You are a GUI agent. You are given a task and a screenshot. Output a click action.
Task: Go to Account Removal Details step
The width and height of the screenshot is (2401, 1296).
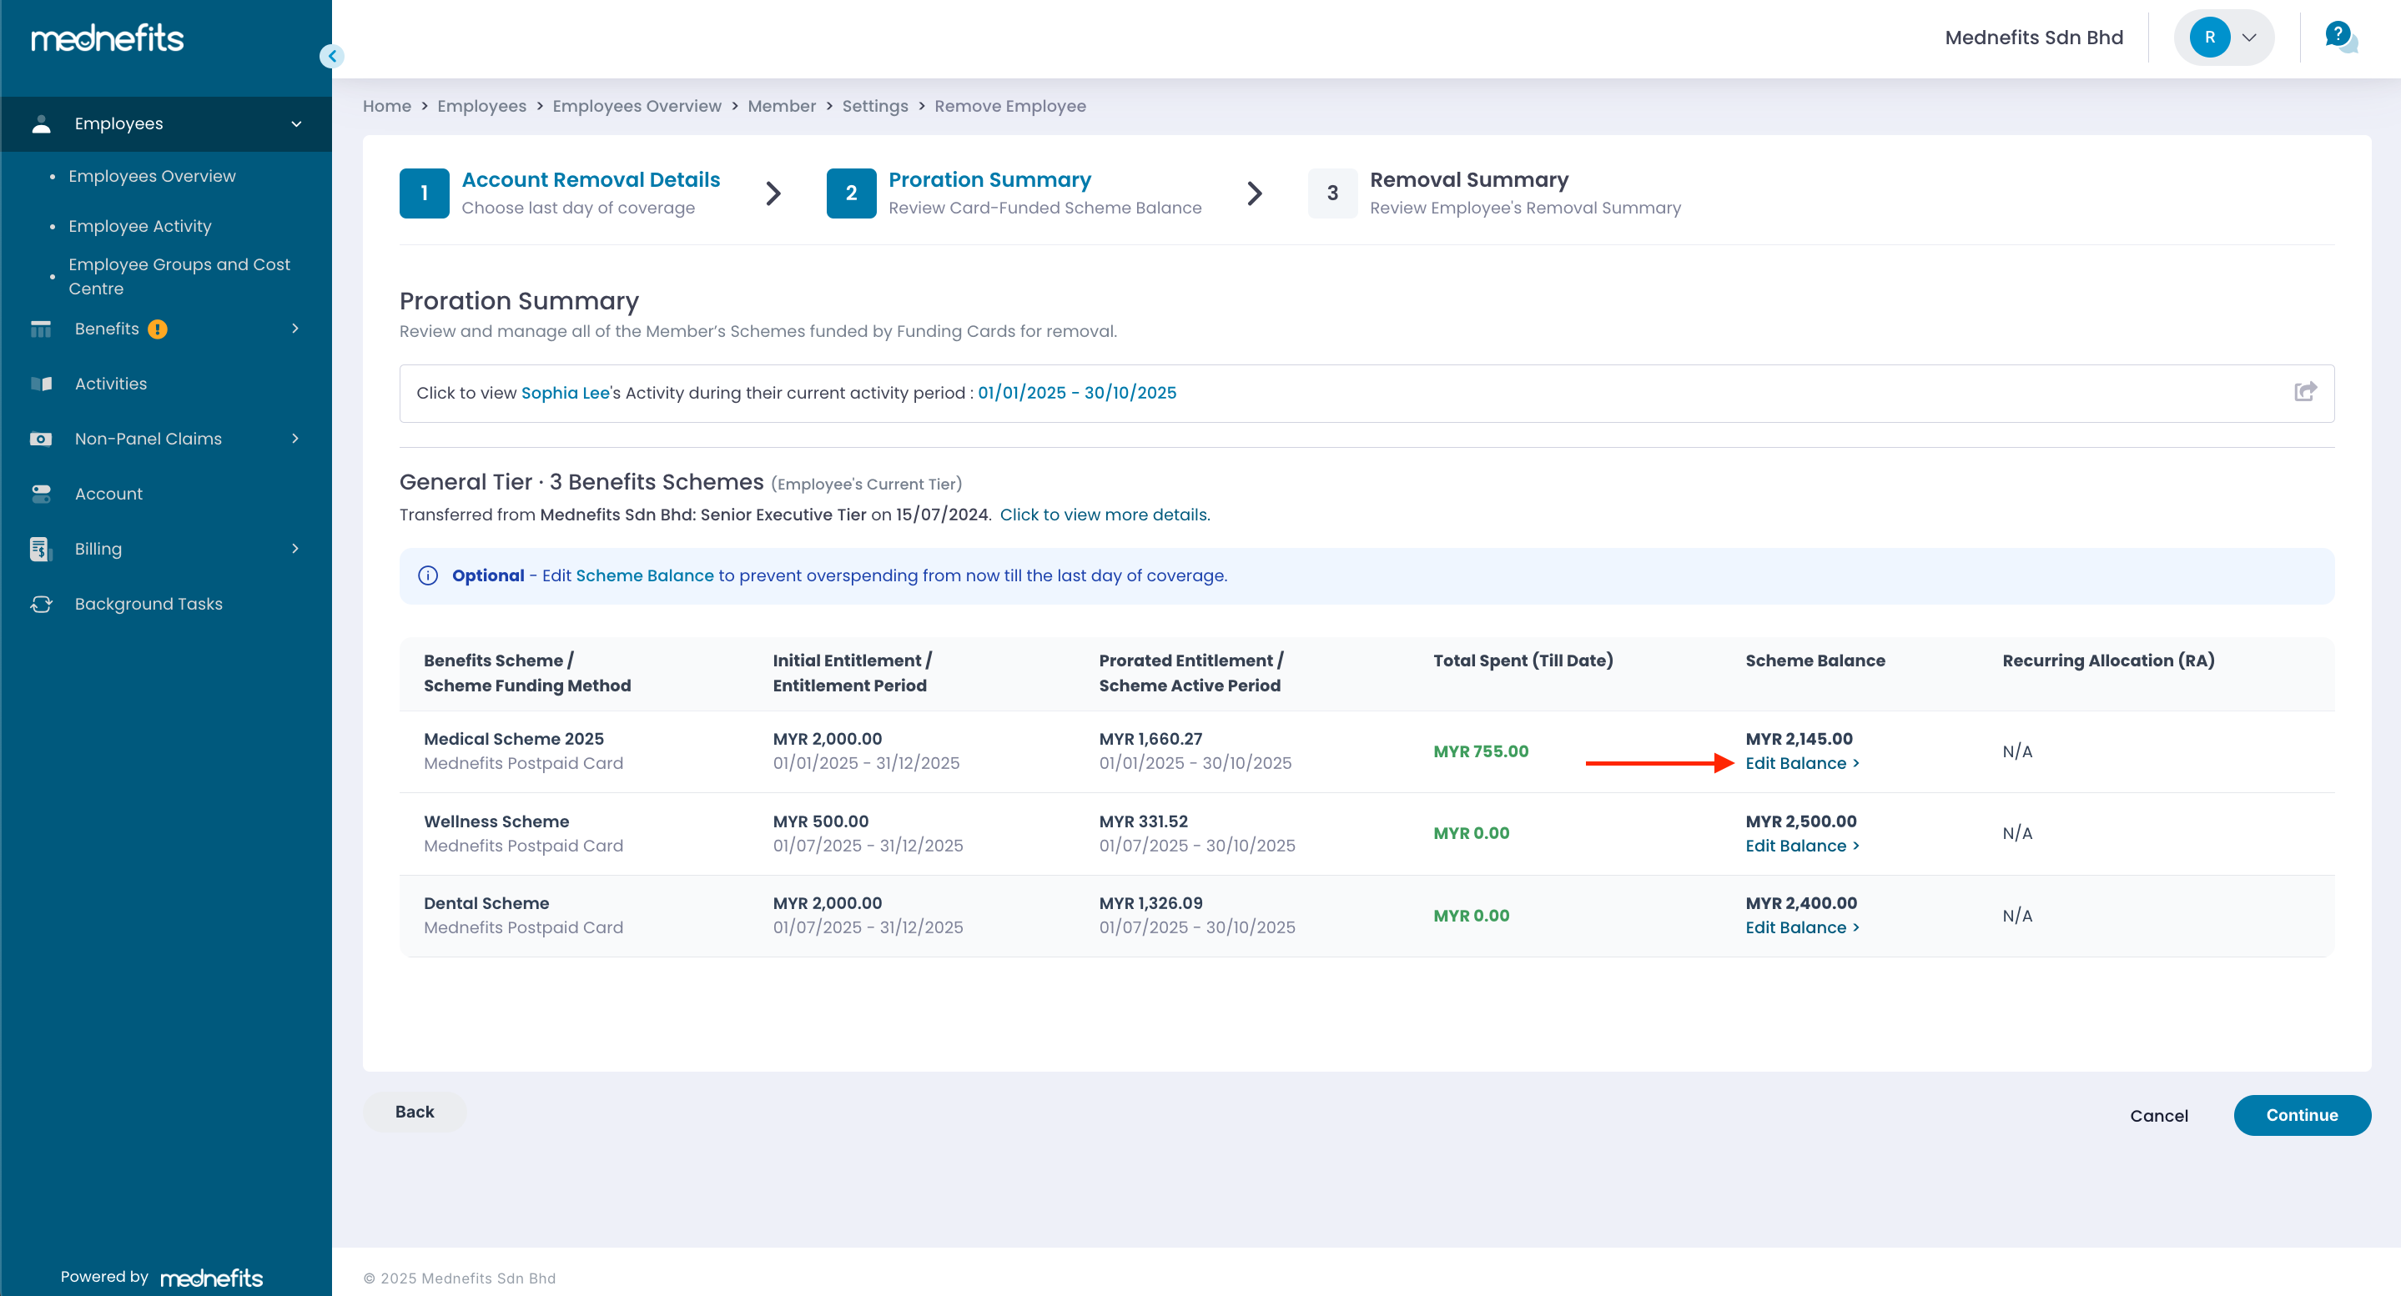[x=590, y=180]
